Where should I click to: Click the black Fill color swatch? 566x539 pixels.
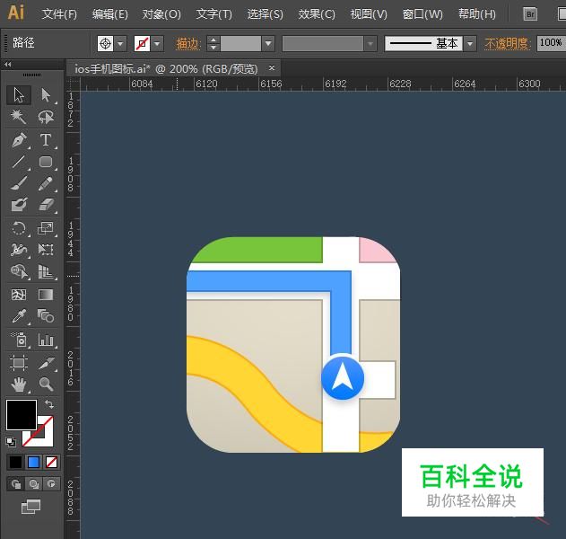(x=22, y=415)
